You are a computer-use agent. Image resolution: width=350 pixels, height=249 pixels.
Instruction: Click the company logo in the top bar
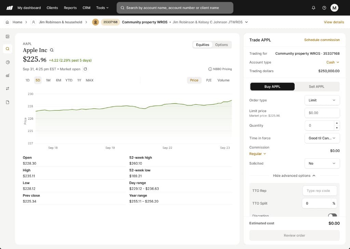pos(10,8)
